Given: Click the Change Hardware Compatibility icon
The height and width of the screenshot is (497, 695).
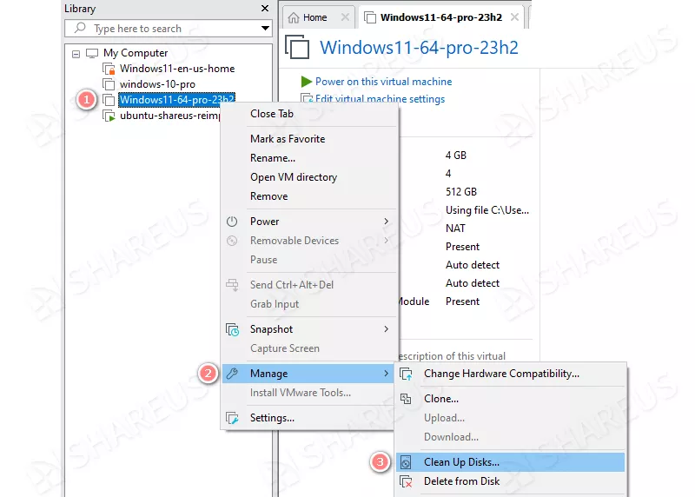Looking at the screenshot, I should tap(406, 374).
